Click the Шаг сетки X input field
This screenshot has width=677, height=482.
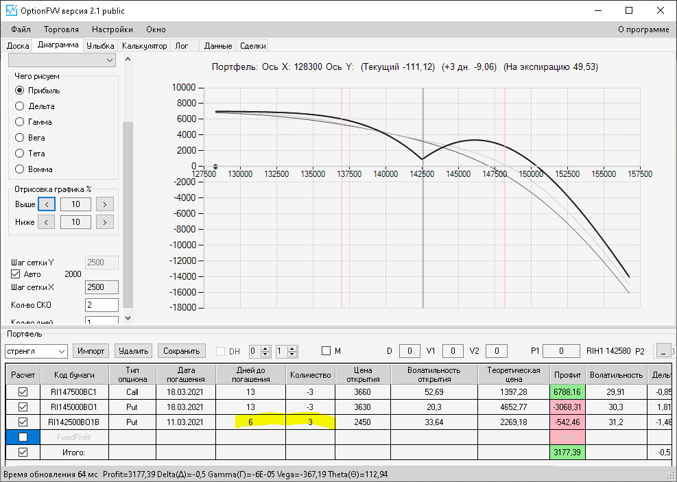[x=102, y=287]
